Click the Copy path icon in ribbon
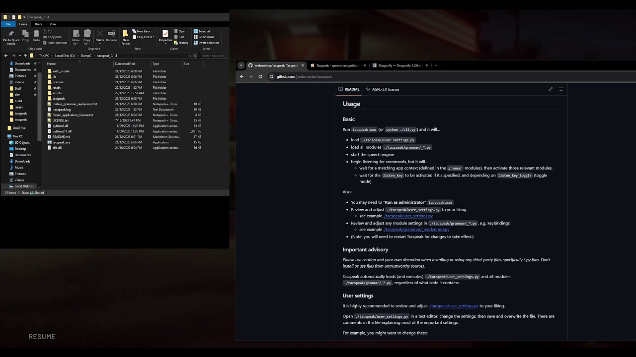This screenshot has width=636, height=357. 53,37
